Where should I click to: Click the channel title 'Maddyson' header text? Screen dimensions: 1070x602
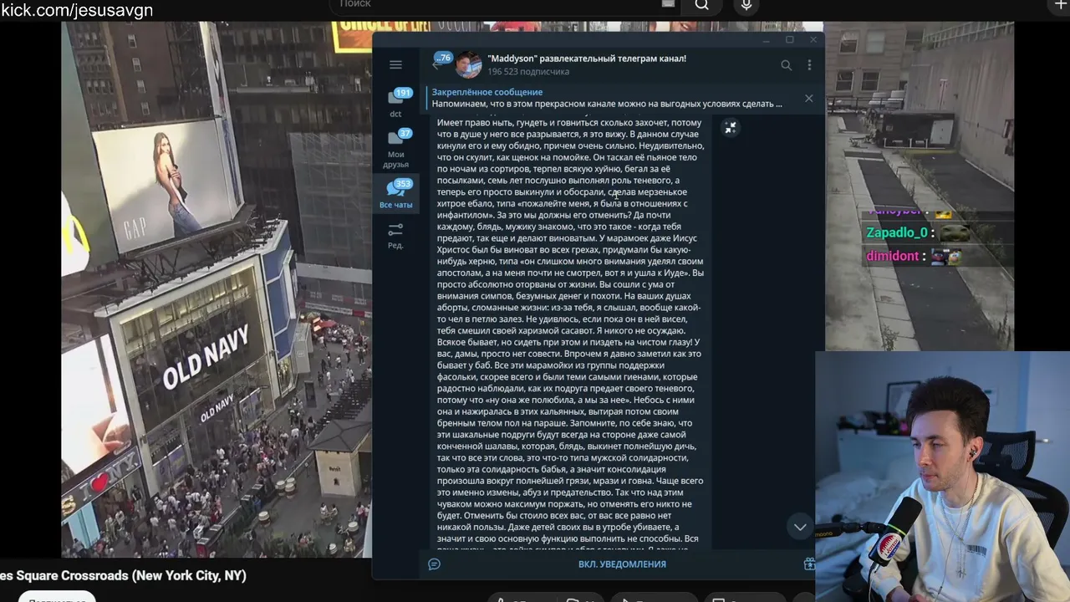587,59
